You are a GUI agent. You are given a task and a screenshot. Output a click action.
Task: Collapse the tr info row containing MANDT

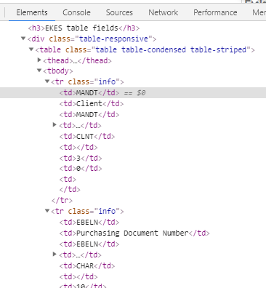pos(47,81)
